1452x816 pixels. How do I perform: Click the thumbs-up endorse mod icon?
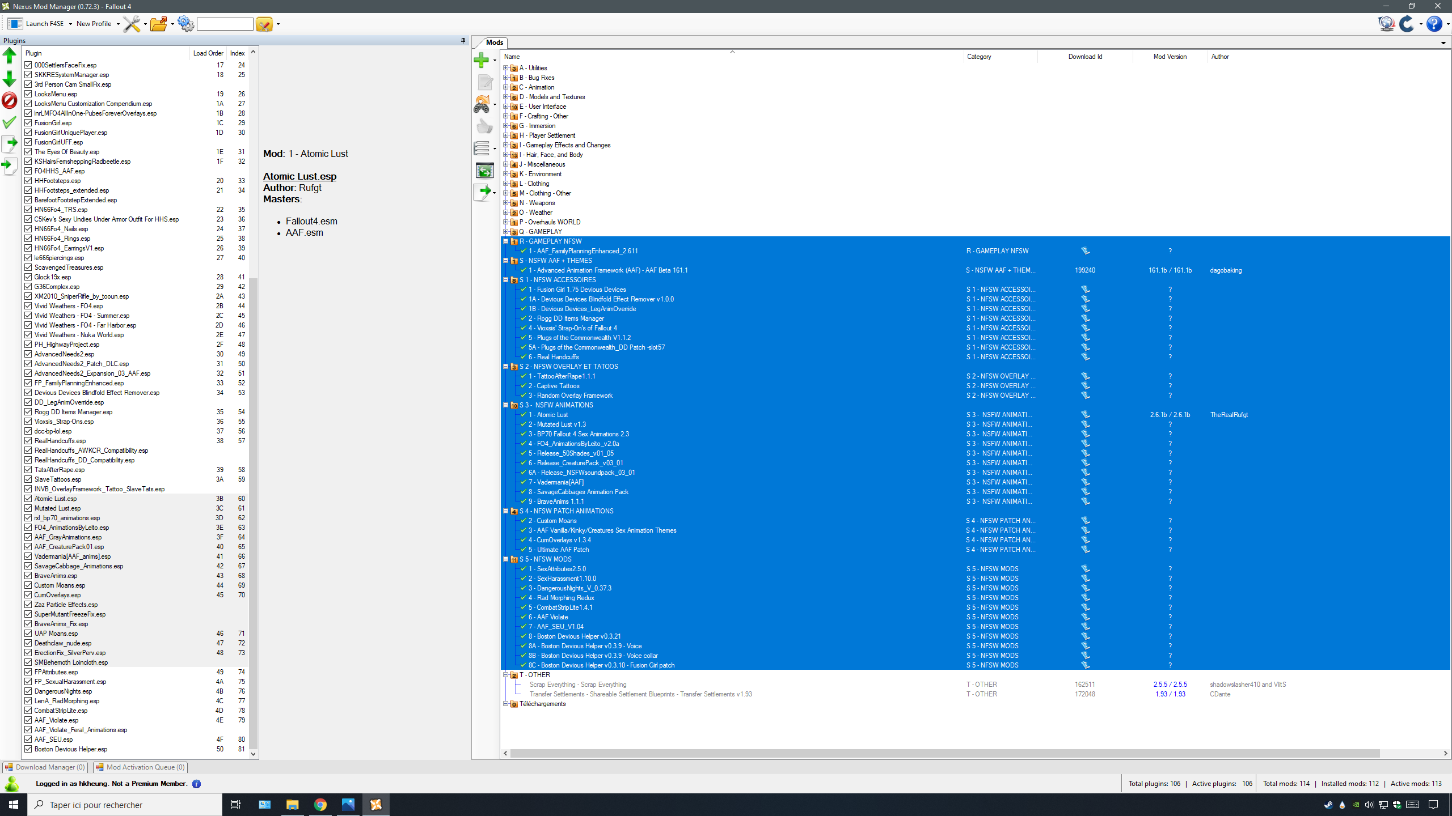click(x=484, y=126)
